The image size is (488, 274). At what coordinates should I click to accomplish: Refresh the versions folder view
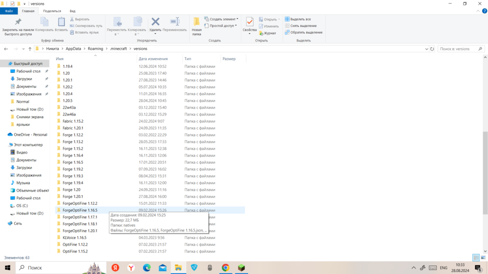coord(432,49)
